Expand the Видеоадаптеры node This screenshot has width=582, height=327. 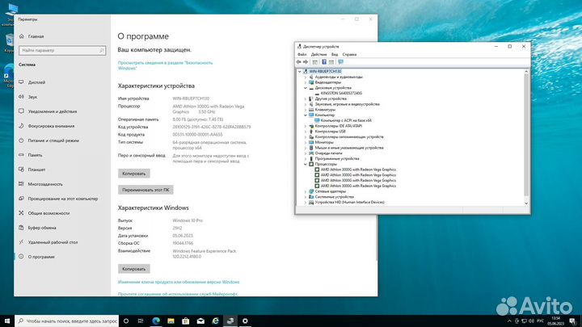305,82
